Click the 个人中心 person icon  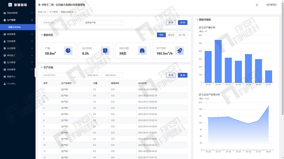pos(5,84)
